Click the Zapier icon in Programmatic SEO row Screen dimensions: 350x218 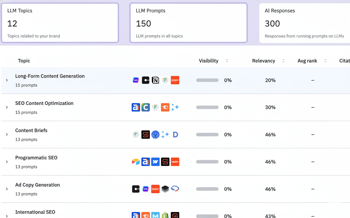(175, 162)
